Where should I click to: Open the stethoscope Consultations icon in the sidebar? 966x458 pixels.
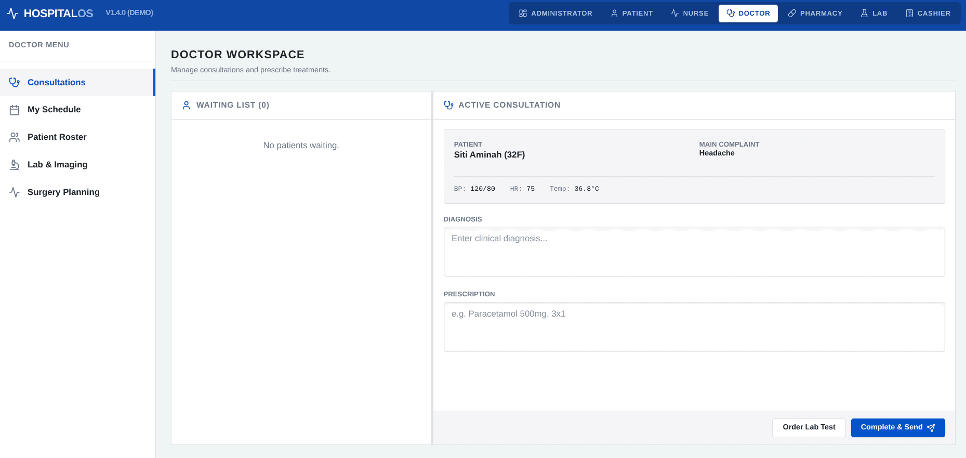[x=15, y=82]
